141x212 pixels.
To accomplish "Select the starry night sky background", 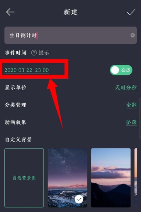I will [x=67, y=178].
